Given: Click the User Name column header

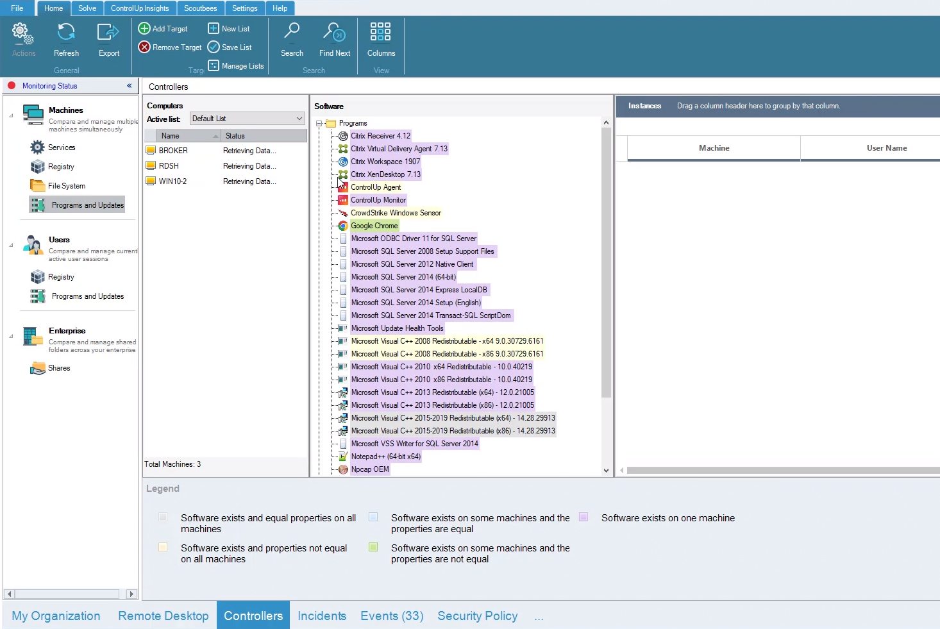Looking at the screenshot, I should tap(887, 148).
